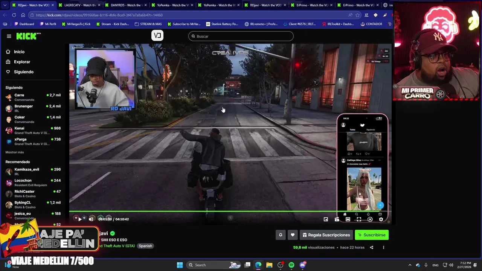Open more options three-dot menu

point(383,247)
